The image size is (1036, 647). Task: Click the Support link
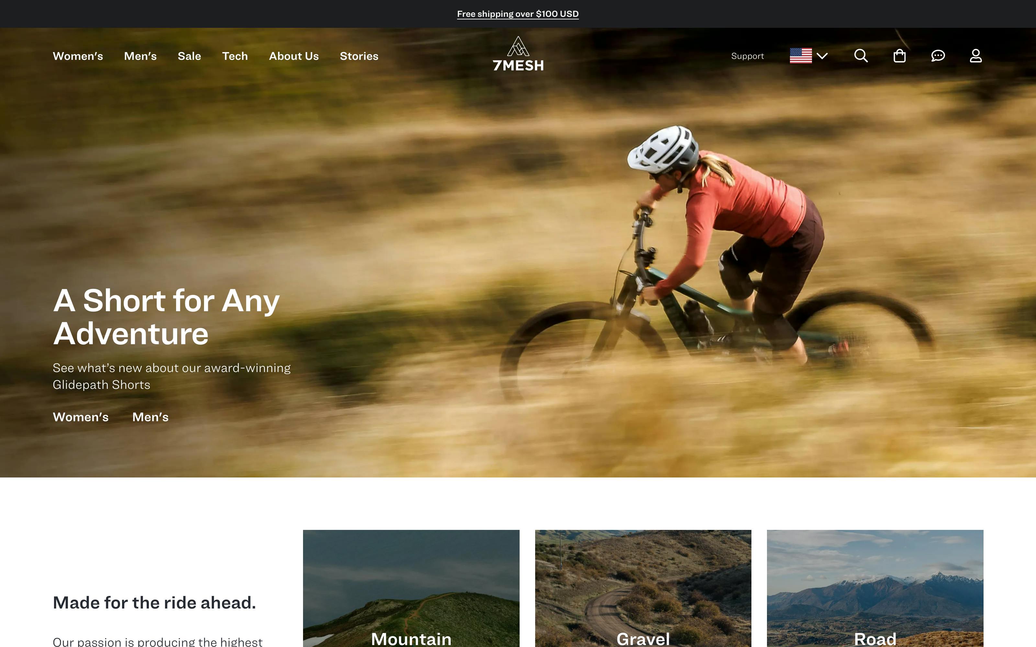click(748, 56)
